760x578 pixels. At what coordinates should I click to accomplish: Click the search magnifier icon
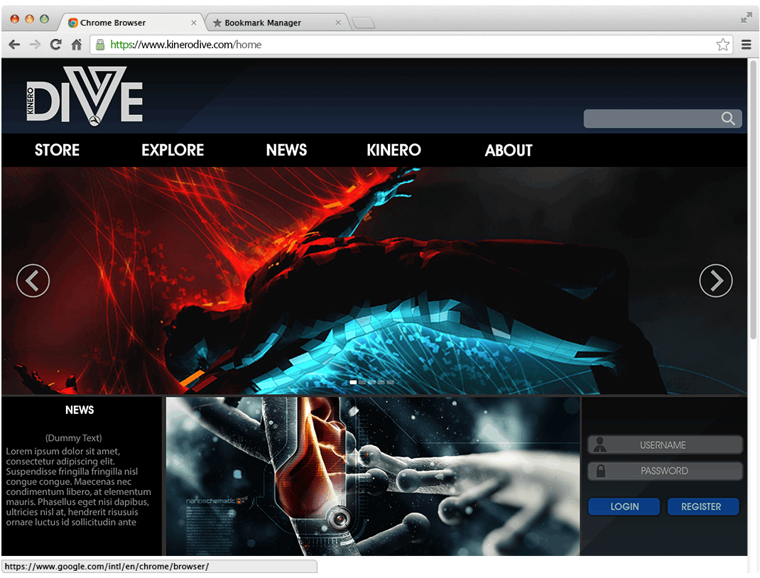click(727, 119)
